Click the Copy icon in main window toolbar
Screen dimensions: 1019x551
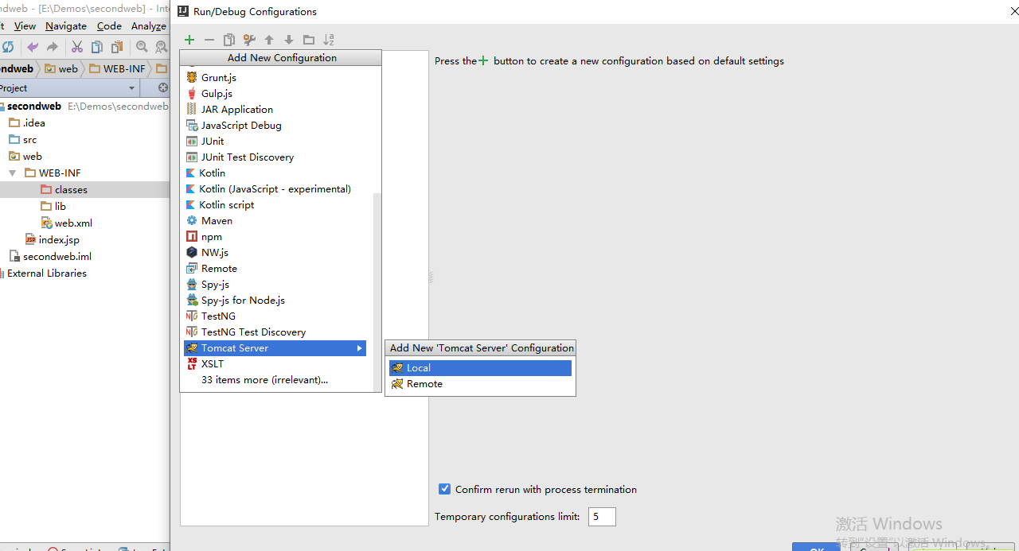pos(97,47)
